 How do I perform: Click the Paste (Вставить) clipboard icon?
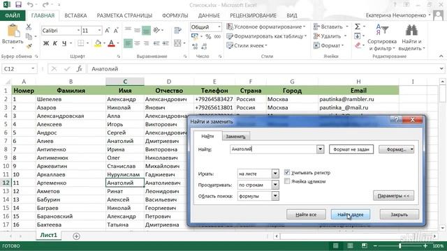[x=13, y=31]
